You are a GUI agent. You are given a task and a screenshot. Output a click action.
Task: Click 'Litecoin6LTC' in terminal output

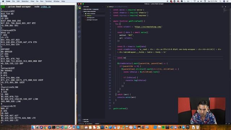coord(8,106)
